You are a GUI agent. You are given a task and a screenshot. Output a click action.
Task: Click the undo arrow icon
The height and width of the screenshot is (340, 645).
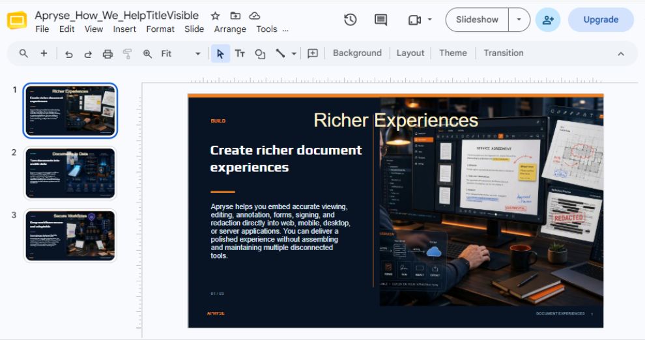point(68,54)
